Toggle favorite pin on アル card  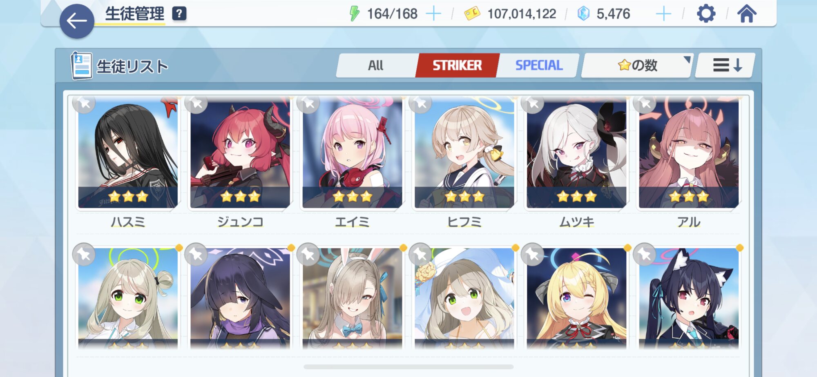tap(645, 104)
